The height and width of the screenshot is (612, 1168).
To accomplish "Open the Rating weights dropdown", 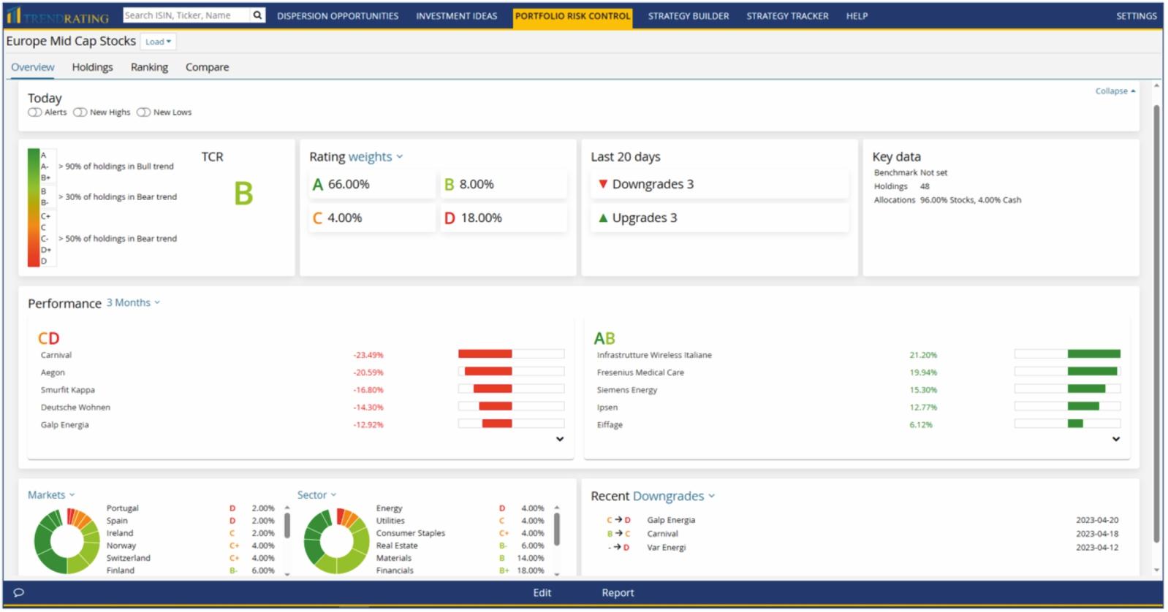I will [376, 156].
